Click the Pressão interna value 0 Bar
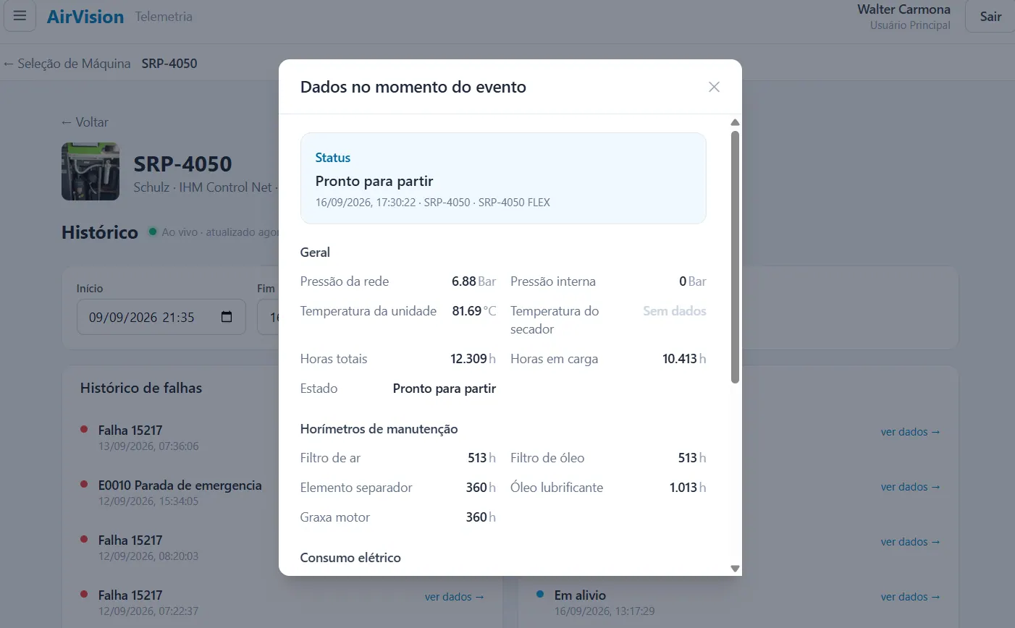This screenshot has height=628, width=1015. 692,281
